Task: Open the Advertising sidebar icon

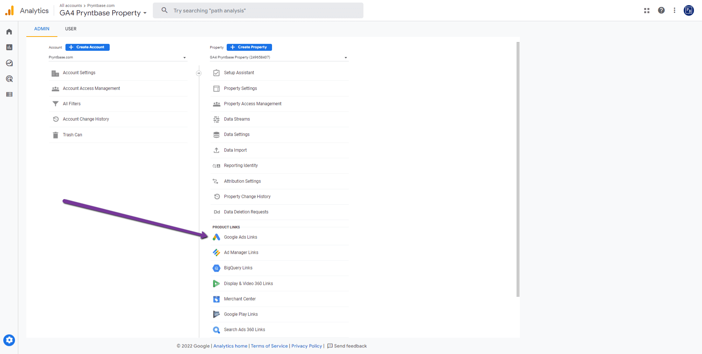Action: (9, 79)
